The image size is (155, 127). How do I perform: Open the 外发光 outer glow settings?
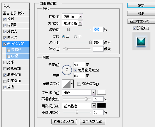click(x=12, y=31)
